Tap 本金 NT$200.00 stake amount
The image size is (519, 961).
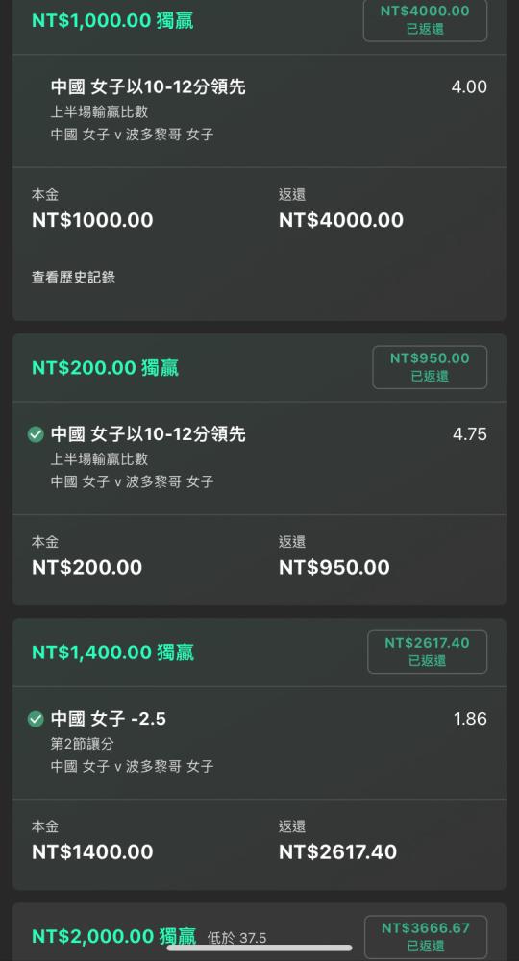86,568
